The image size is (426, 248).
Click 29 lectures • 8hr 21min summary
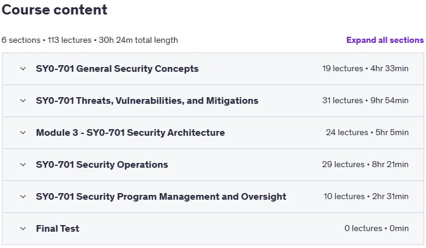coord(365,165)
